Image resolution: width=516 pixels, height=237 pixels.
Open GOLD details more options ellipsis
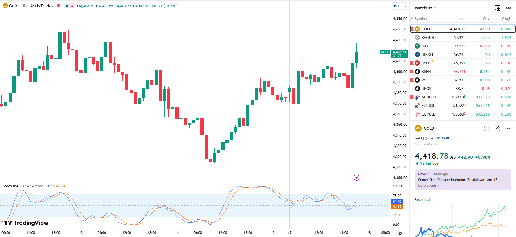(x=508, y=128)
